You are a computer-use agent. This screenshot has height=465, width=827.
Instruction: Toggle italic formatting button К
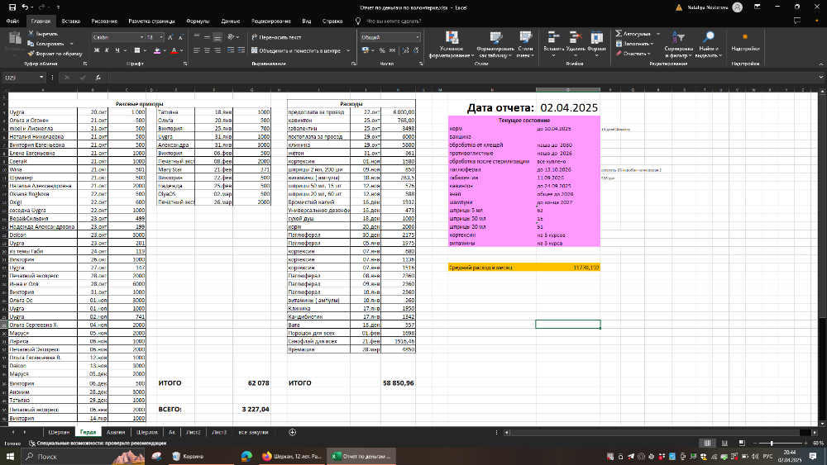107,50
